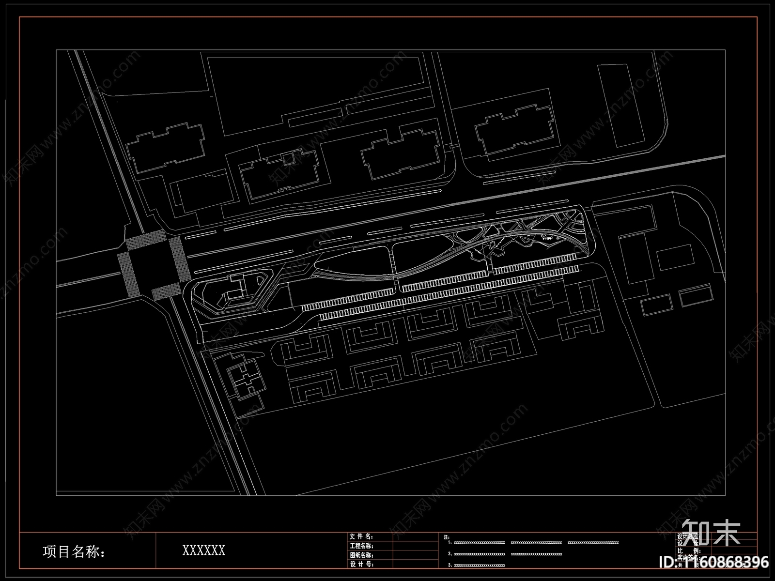
Task: Click the empty cell beside 文件名
Action: (416, 537)
